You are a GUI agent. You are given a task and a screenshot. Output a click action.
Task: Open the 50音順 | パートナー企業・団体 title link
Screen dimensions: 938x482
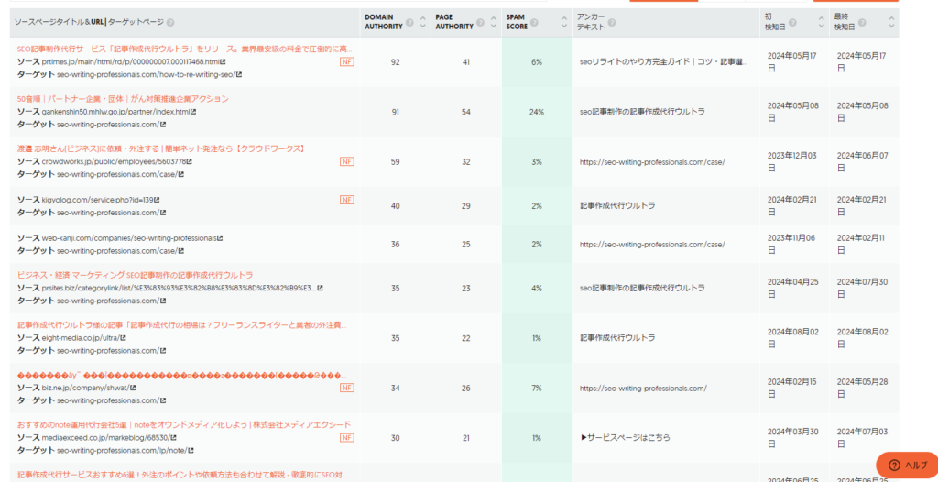[x=123, y=99]
